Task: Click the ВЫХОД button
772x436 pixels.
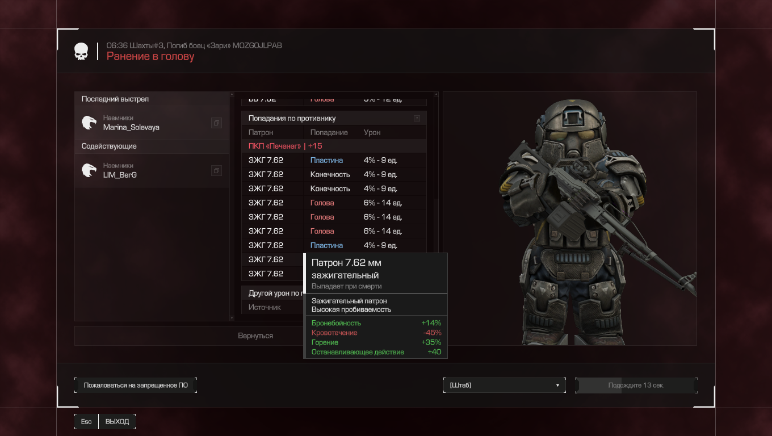Action: coord(117,421)
